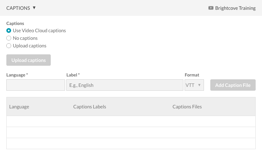Select the Use Video Cloud captions radio

(x=9, y=31)
